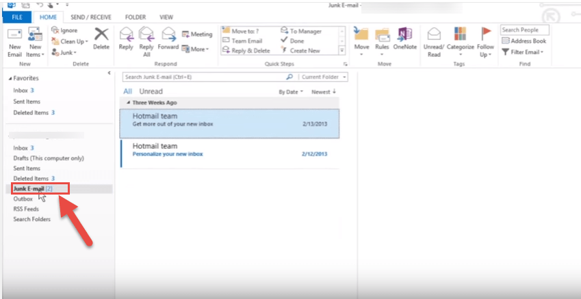Click Send/Receive quick access icon
The width and height of the screenshot is (581, 299).
pos(25,4)
